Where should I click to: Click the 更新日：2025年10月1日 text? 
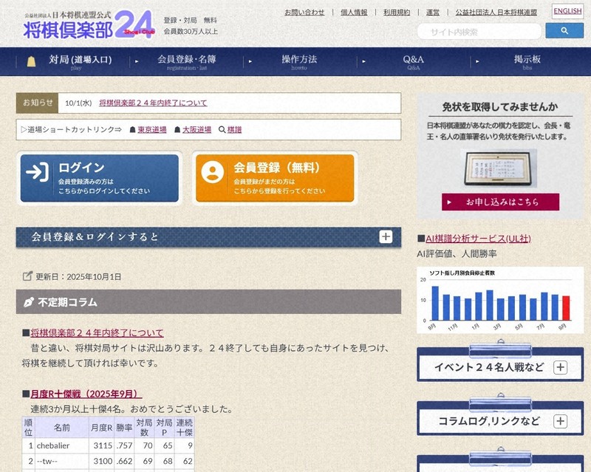pyautogui.click(x=78, y=277)
